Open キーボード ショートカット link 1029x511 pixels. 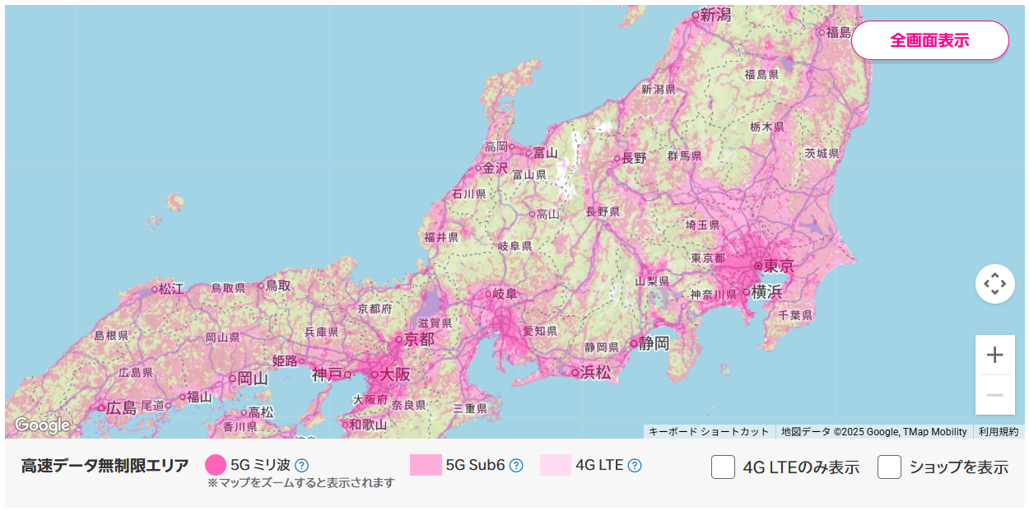[708, 431]
